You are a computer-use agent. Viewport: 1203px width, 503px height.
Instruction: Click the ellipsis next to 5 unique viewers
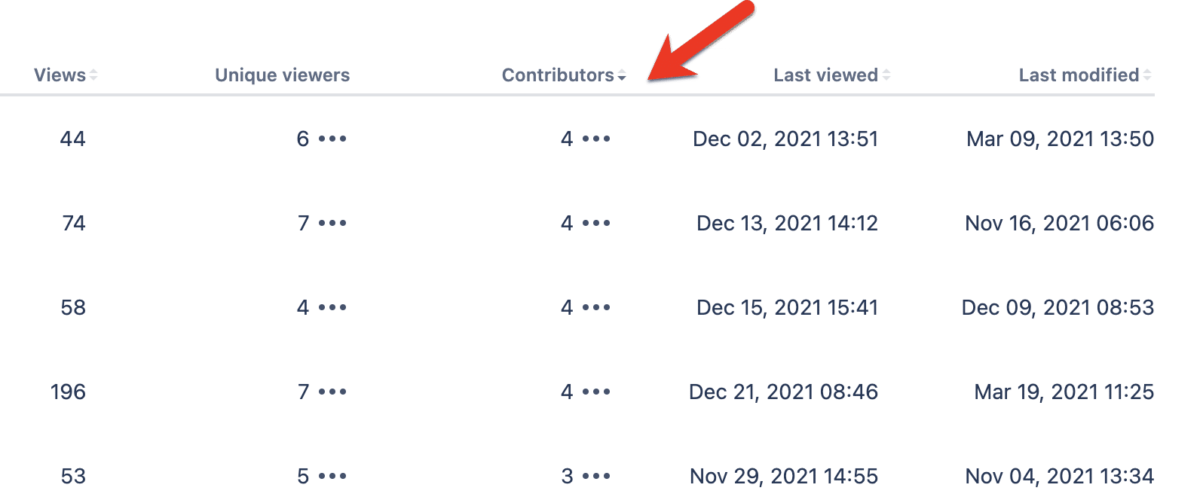[x=332, y=476]
